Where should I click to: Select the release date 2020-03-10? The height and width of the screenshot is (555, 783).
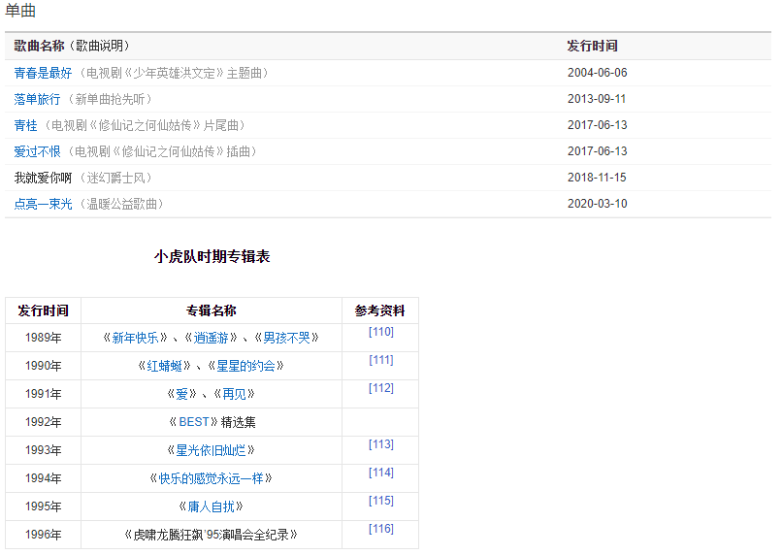(x=598, y=204)
